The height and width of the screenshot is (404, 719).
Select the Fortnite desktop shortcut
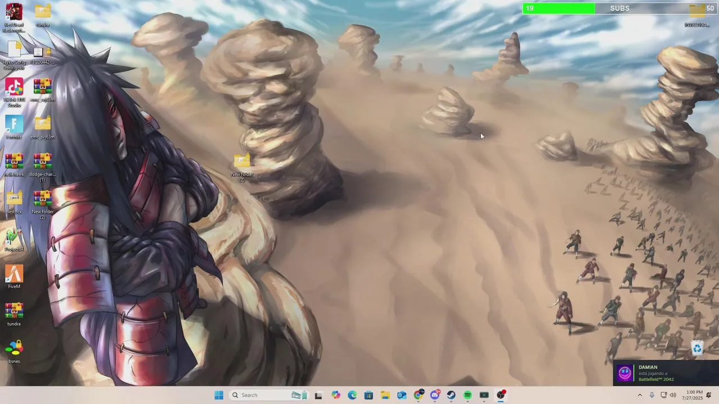click(14, 127)
